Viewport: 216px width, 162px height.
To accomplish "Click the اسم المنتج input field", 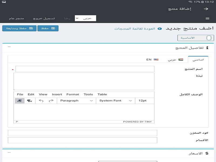I will click(85, 69).
